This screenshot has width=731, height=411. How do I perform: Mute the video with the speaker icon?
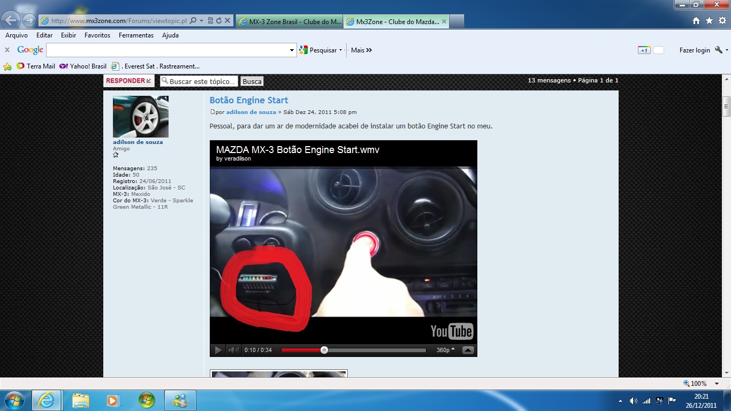point(233,351)
